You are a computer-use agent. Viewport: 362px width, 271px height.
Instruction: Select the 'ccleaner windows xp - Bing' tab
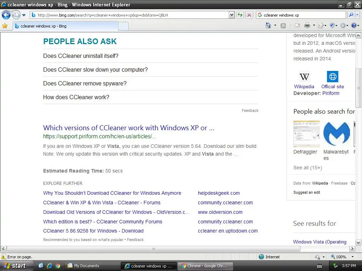[66, 26]
